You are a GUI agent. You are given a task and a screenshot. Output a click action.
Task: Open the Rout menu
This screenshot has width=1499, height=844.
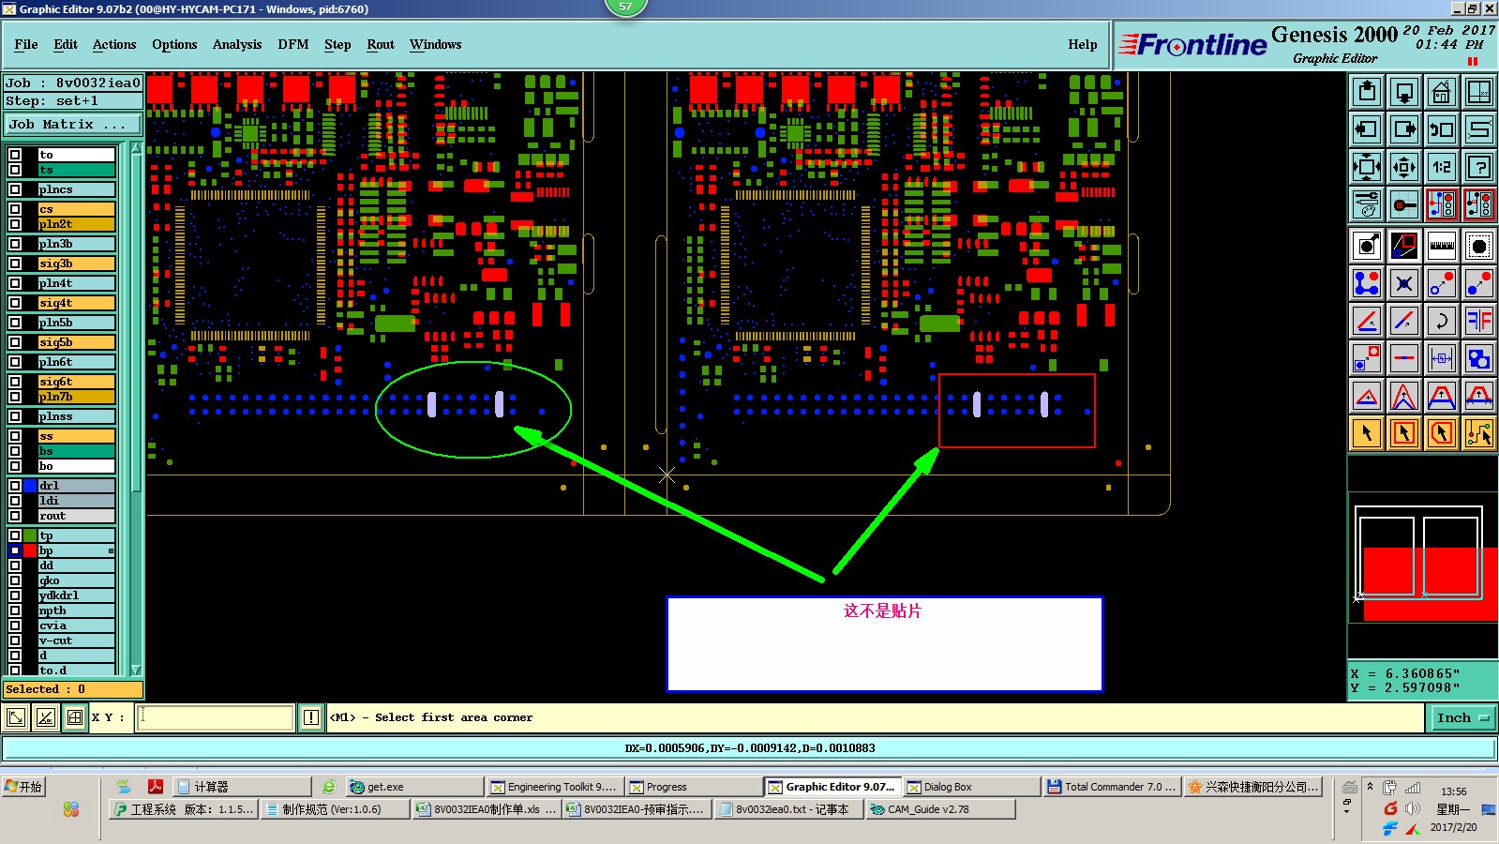(x=381, y=44)
